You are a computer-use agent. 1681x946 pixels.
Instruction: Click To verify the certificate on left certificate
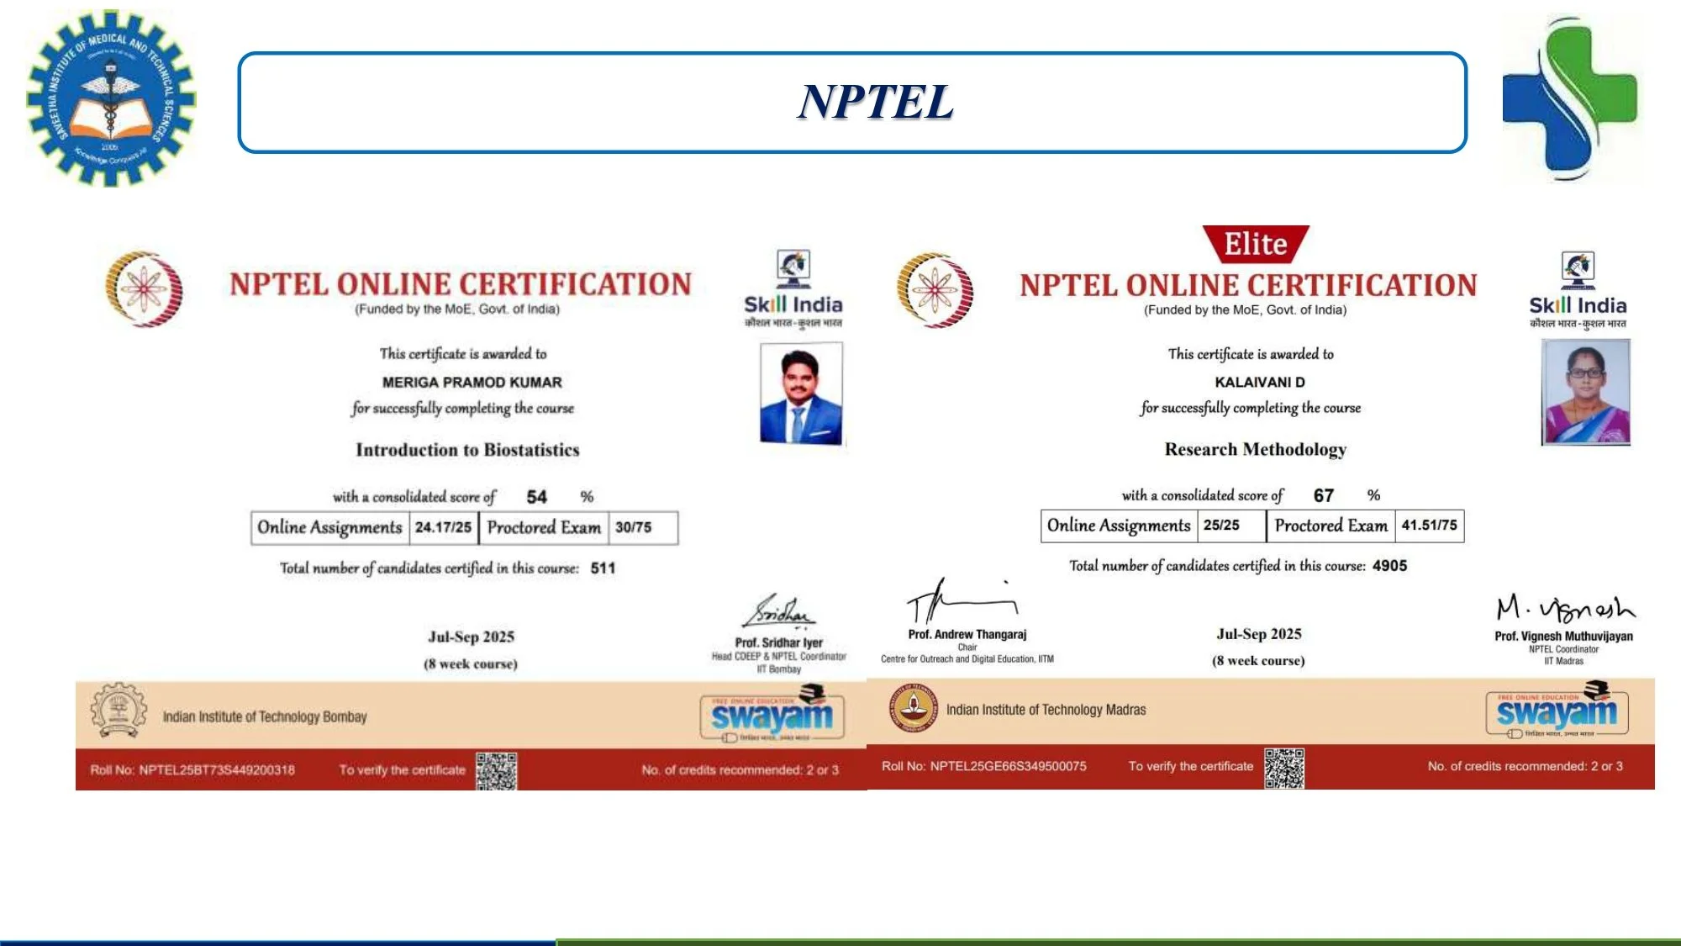(x=403, y=769)
